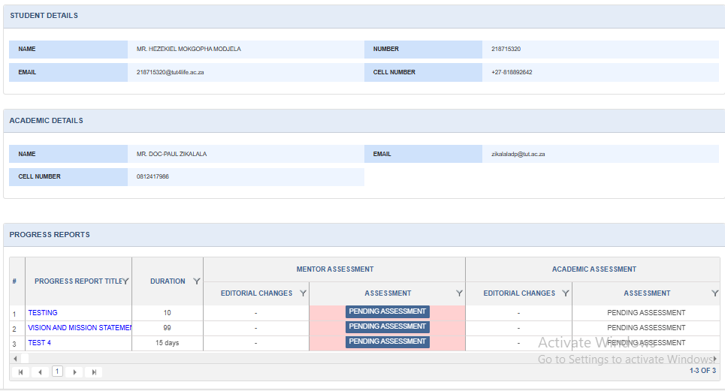Click the 1-3 OF 3 pager summary

(x=702, y=371)
